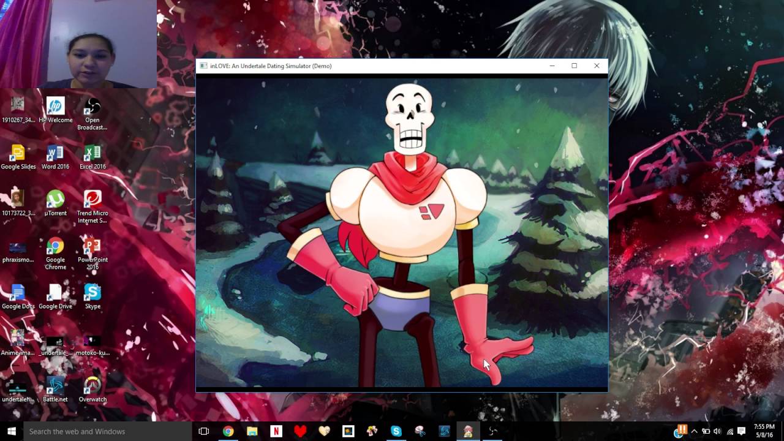Image resolution: width=784 pixels, height=441 pixels.
Task: Click the inLOVE window title bar icon
Action: [x=204, y=66]
